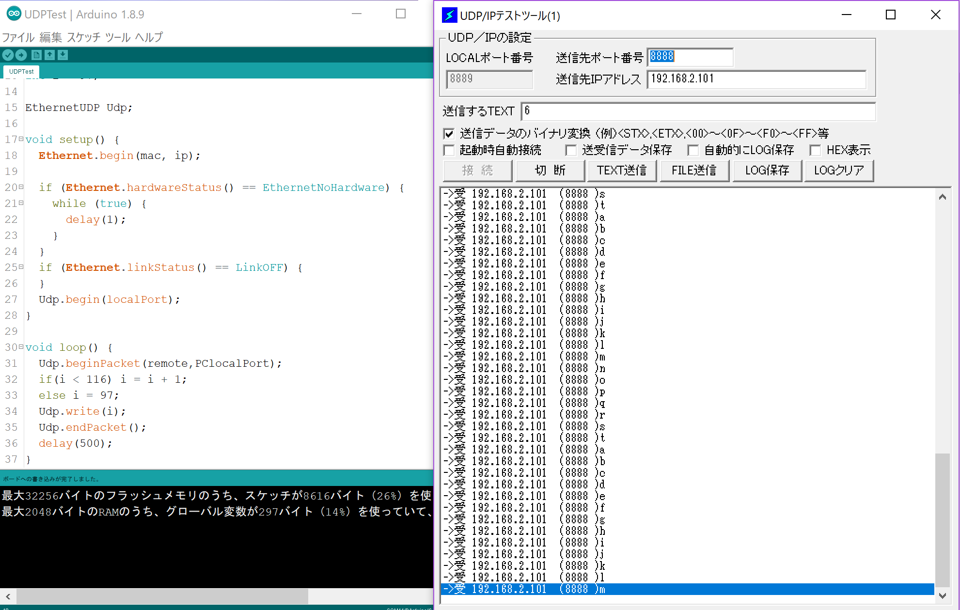
Task: Click the Save sketch down-arrow icon
Action: pyautogui.click(x=63, y=55)
